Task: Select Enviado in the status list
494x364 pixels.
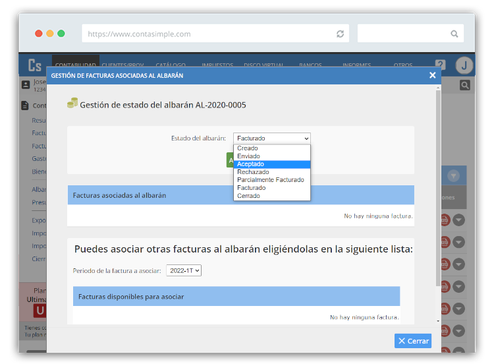Action: pyautogui.click(x=272, y=156)
